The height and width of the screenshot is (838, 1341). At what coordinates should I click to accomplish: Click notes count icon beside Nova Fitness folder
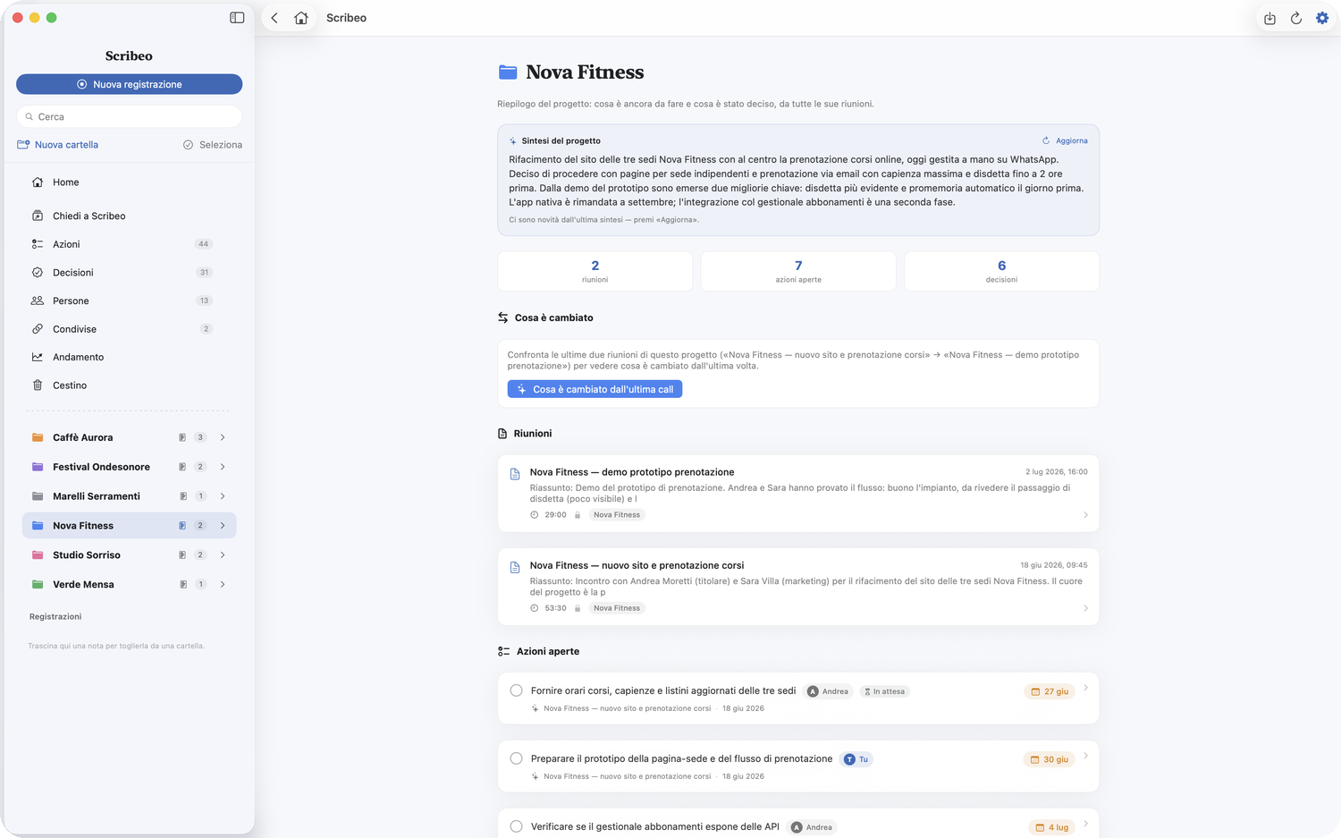(x=182, y=526)
